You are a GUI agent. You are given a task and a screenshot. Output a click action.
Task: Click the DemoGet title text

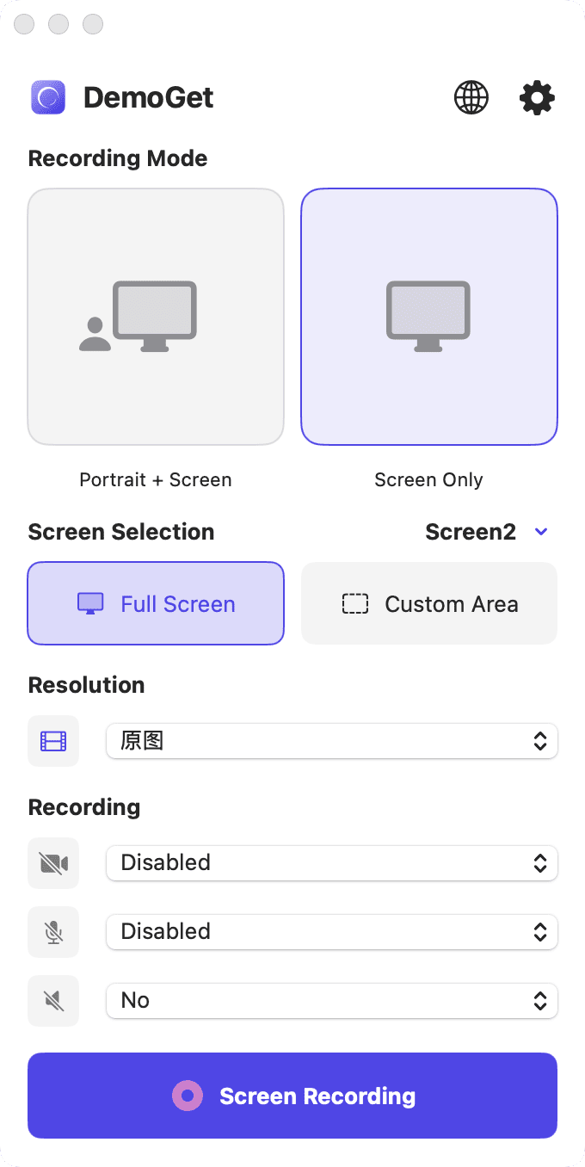[148, 98]
